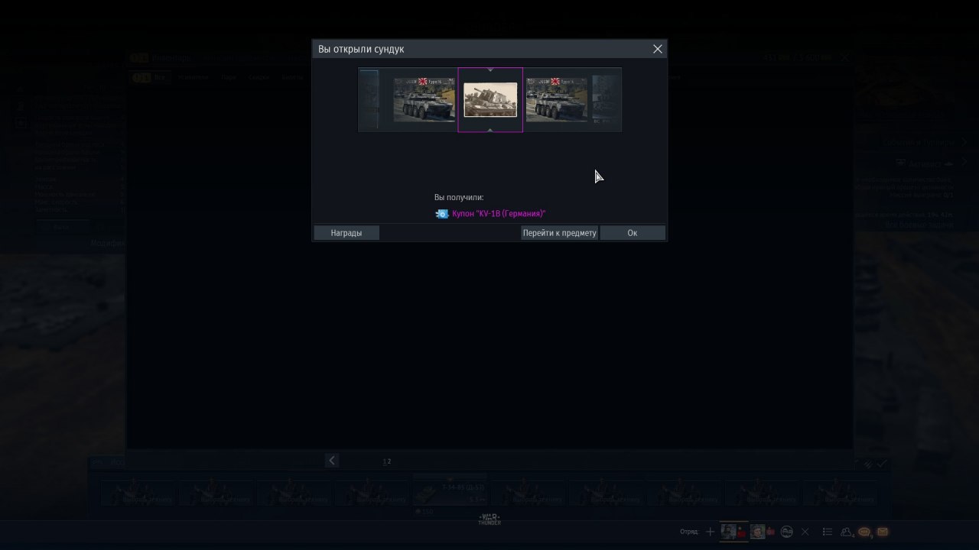
Task: Select the right Type 16 vehicle thumbnail
Action: (x=557, y=99)
